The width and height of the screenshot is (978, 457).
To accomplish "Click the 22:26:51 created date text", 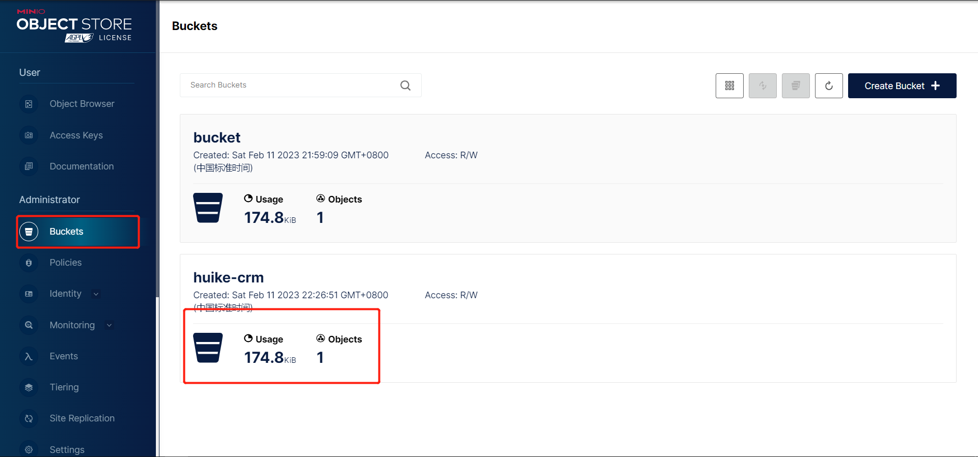I will (x=291, y=301).
